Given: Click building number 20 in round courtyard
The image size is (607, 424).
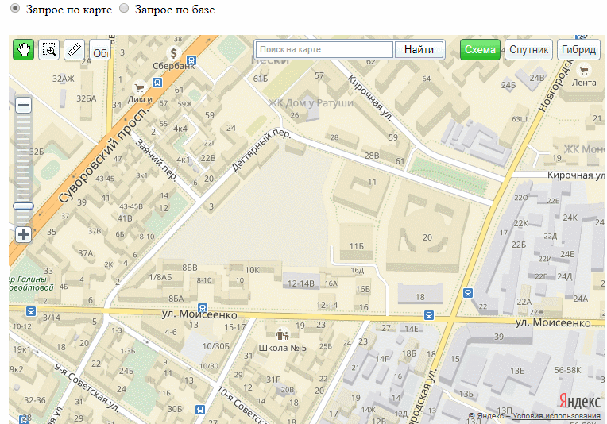Looking at the screenshot, I should (x=427, y=237).
